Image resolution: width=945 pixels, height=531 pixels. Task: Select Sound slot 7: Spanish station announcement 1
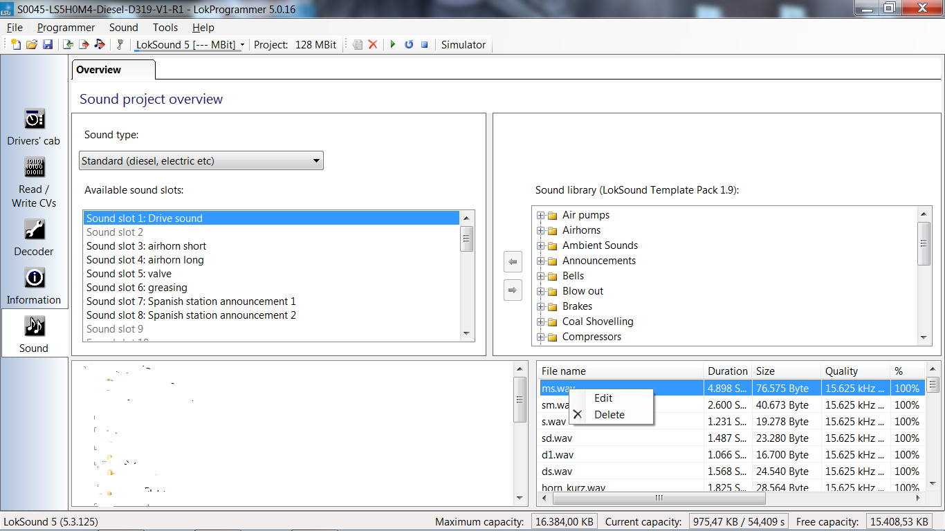tap(271, 301)
